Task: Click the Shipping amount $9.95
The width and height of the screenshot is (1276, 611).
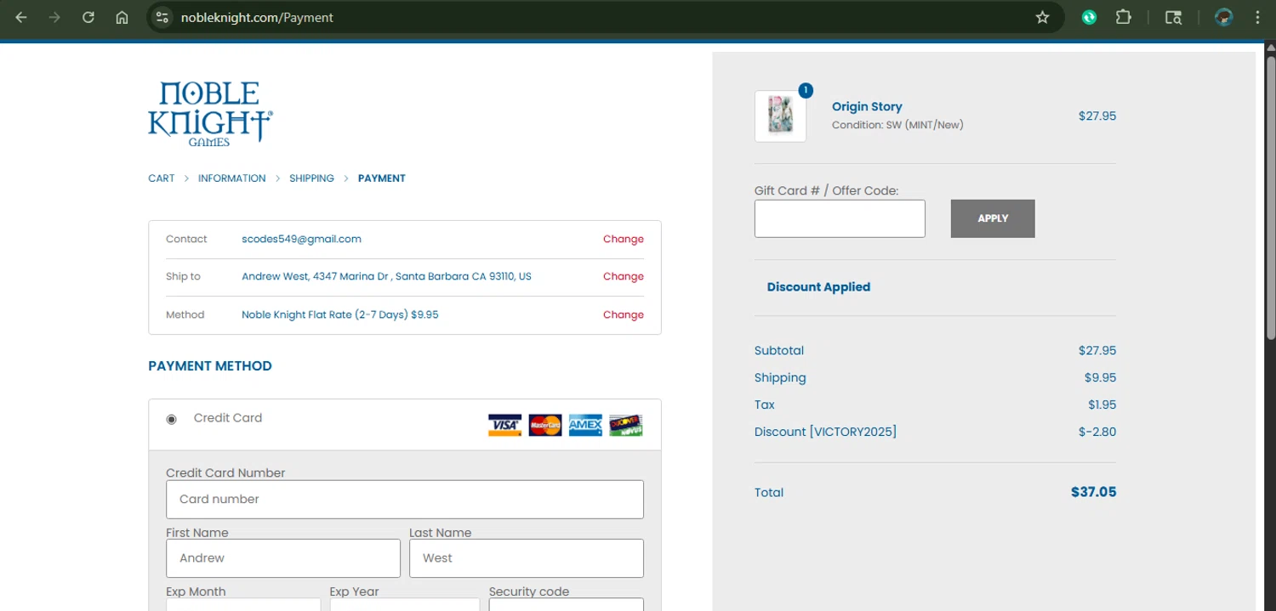Action: point(1100,377)
